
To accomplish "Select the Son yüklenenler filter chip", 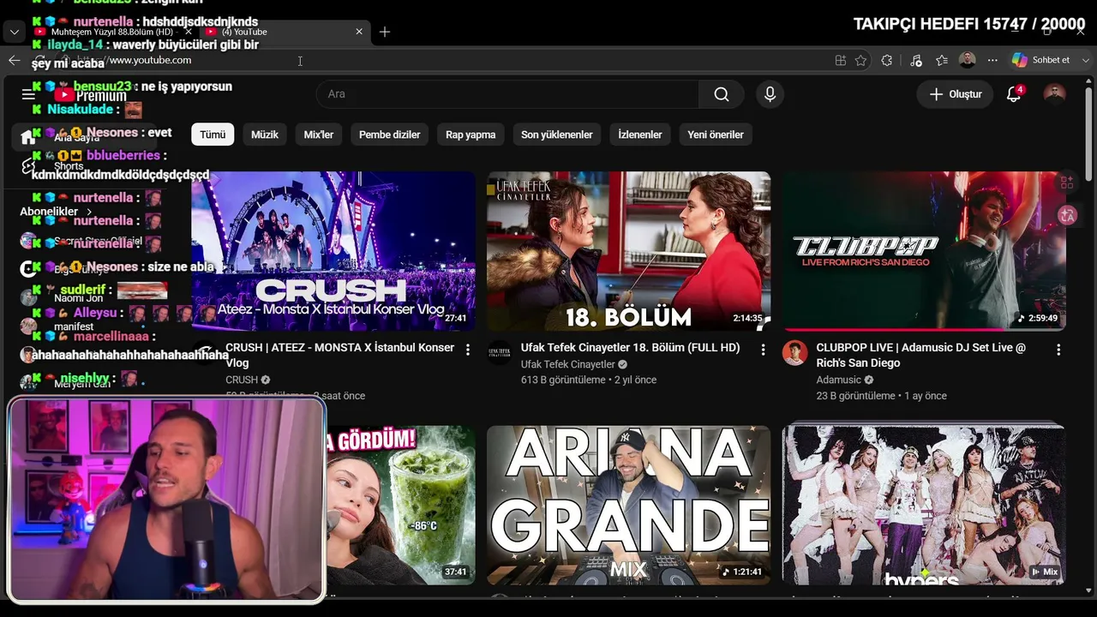I will click(x=557, y=135).
